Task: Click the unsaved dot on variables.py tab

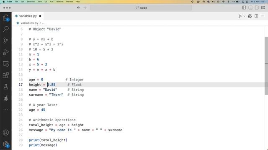Action: [40, 16]
